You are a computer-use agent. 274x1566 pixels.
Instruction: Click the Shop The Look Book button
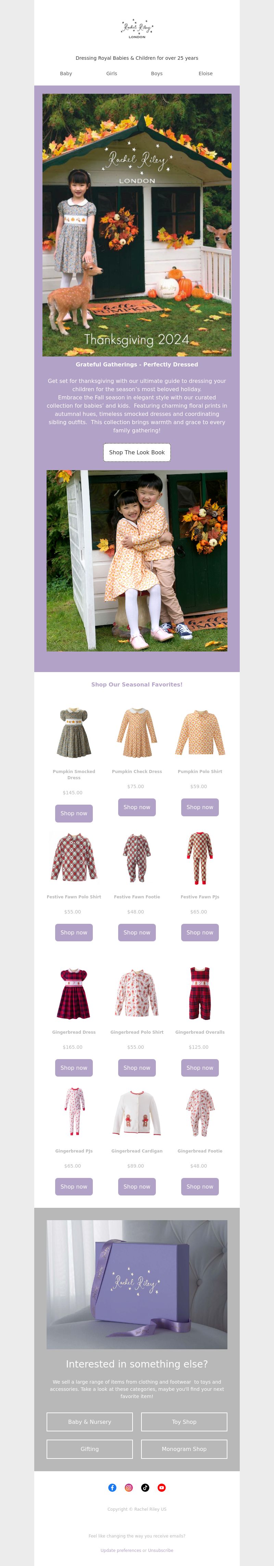[x=137, y=452]
